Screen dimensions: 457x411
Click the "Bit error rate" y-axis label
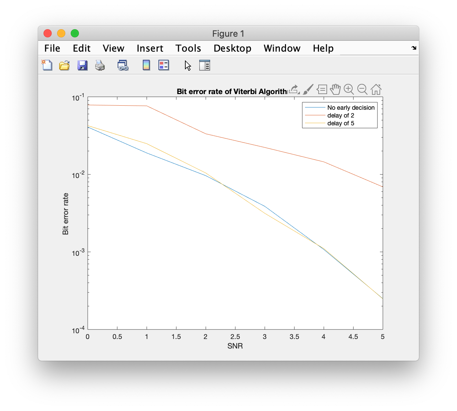(x=65, y=214)
